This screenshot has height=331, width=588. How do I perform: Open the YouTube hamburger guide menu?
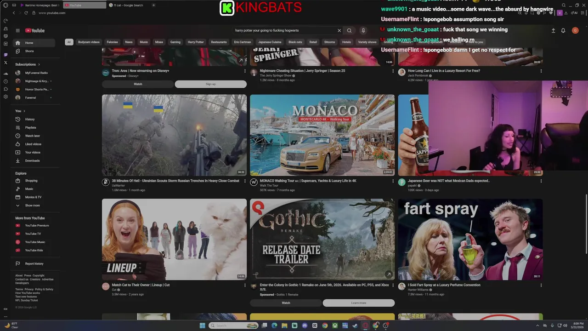coord(17,30)
